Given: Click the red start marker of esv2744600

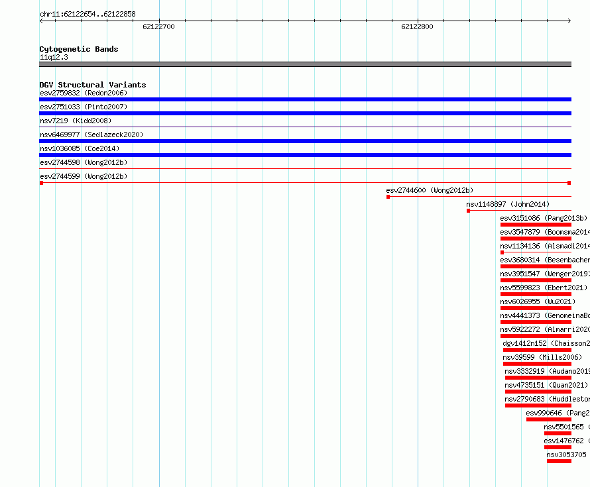Looking at the screenshot, I should click(388, 197).
